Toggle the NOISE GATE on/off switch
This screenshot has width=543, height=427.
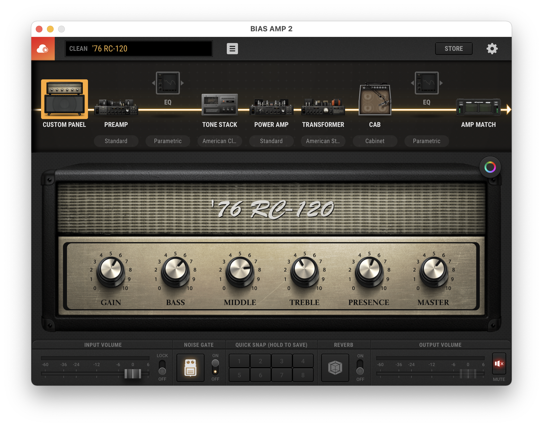click(216, 367)
